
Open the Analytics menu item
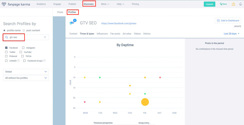coord(41,4)
